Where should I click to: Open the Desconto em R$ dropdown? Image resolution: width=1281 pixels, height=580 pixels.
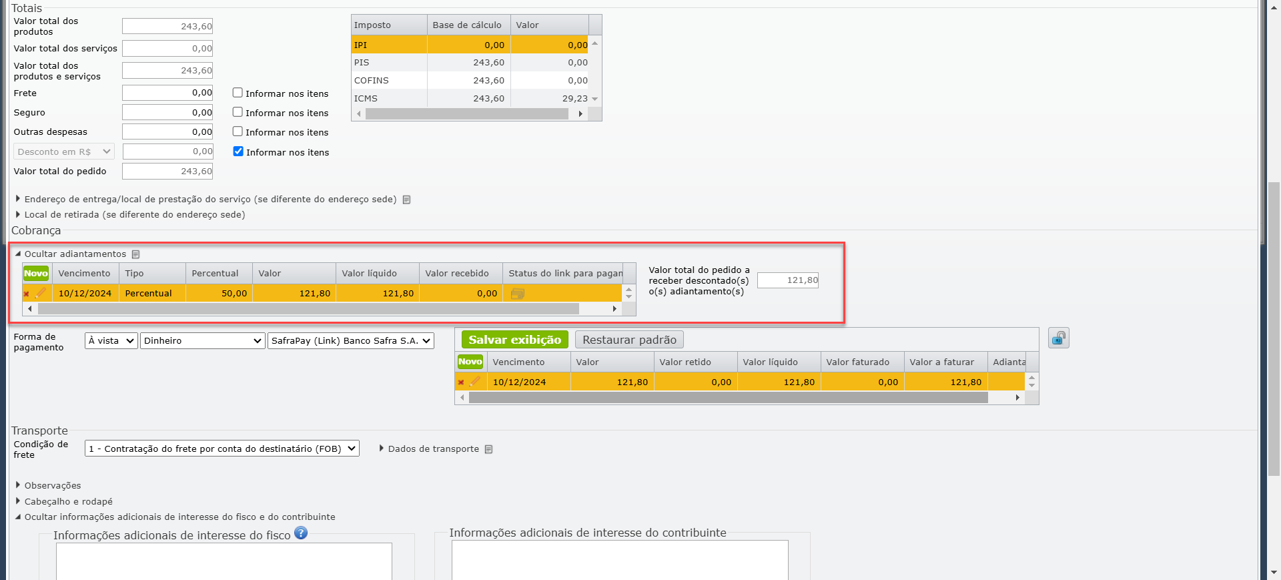coord(64,152)
